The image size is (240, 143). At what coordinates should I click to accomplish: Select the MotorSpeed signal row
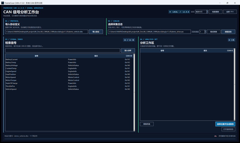tap(69, 77)
